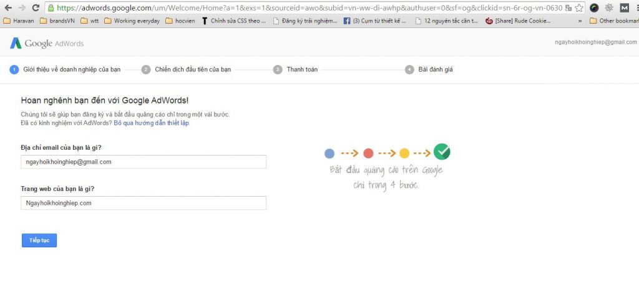Image resolution: width=639 pixels, height=281 pixels.
Task: Click the browser Forward arrow
Action: [x=22, y=7]
